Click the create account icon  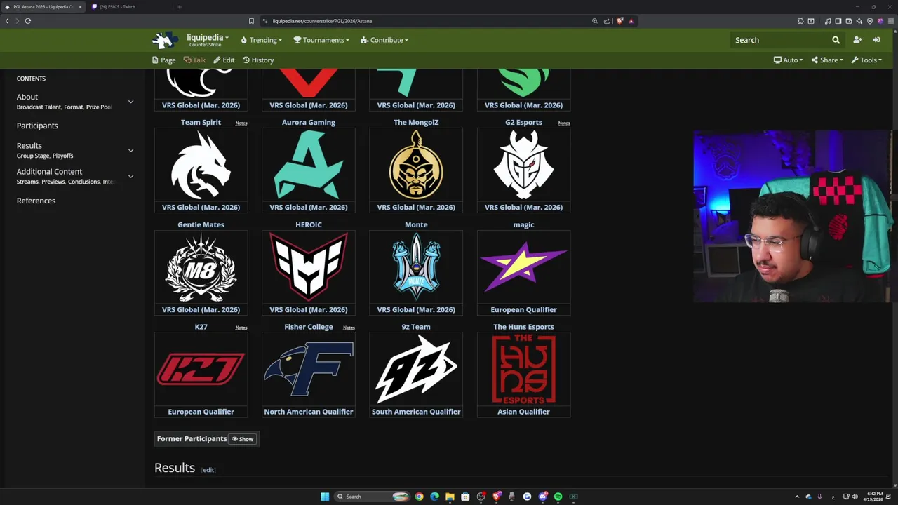click(x=857, y=40)
